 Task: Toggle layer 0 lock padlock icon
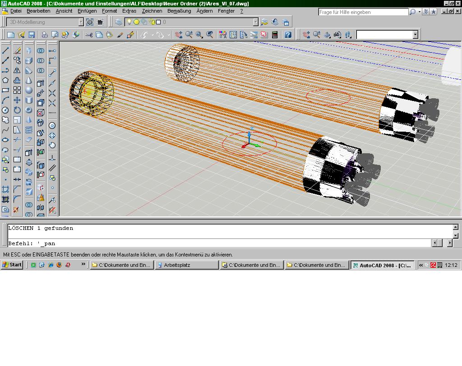coord(152,22)
